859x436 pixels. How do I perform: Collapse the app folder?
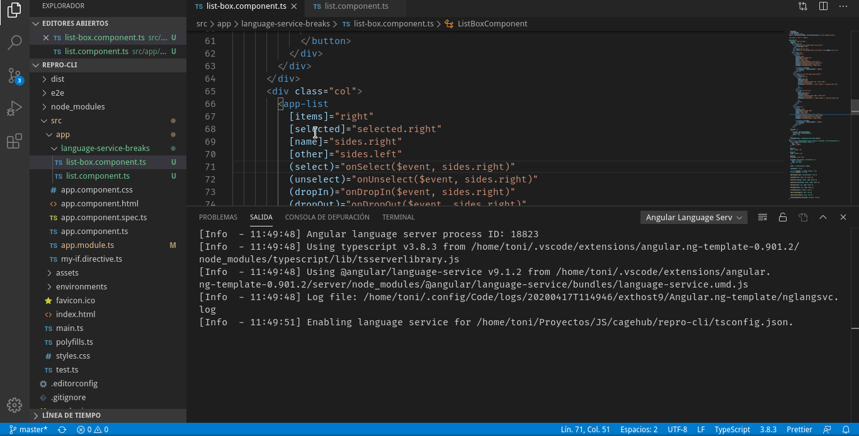point(108,135)
